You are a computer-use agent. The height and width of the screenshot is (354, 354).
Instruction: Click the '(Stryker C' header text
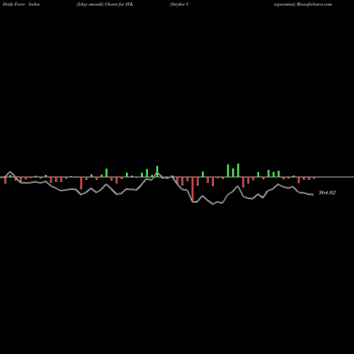point(179,4)
